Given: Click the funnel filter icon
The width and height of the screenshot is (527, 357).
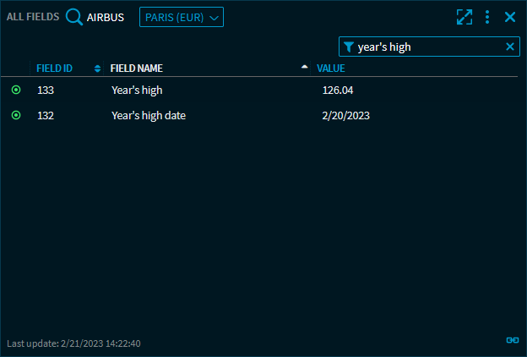Looking at the screenshot, I should [x=348, y=47].
